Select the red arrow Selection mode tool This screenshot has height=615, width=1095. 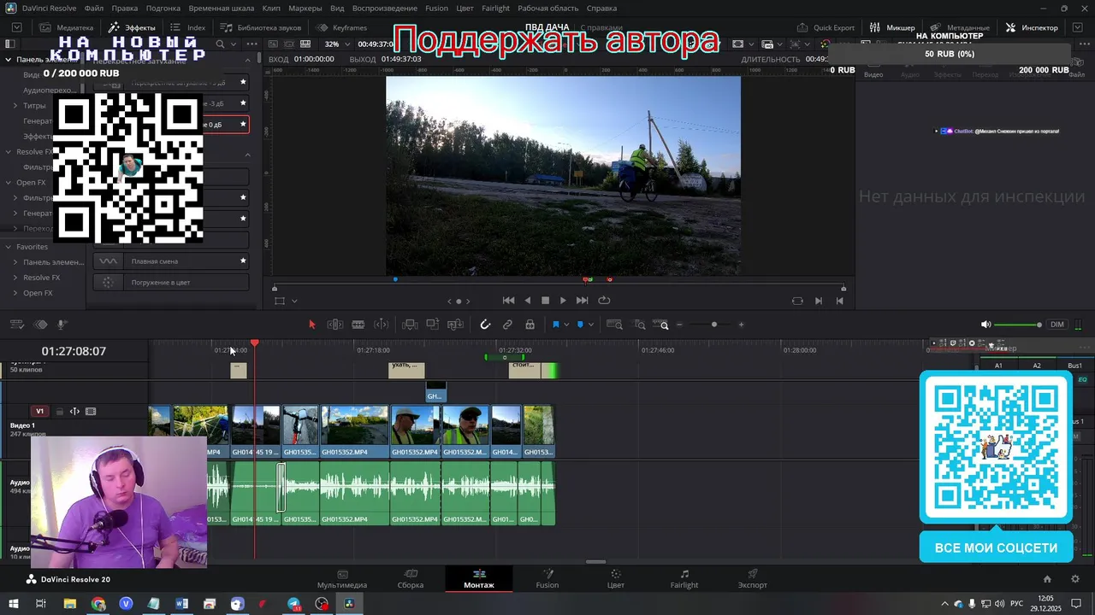[312, 325]
